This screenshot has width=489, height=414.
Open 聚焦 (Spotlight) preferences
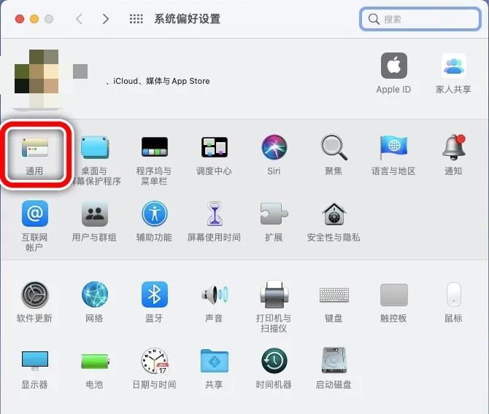(334, 155)
